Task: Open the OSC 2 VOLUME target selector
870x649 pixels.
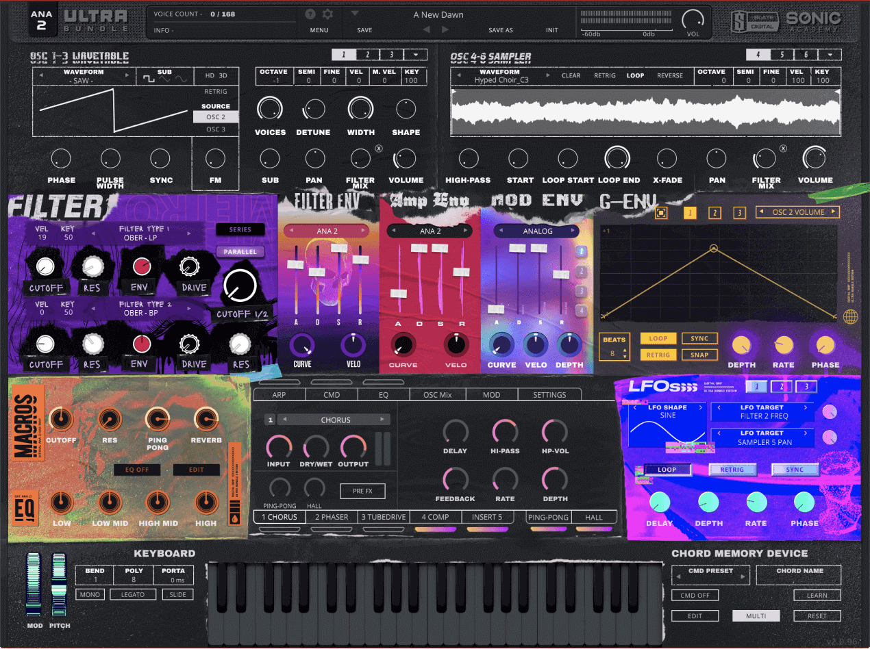Action: [797, 212]
